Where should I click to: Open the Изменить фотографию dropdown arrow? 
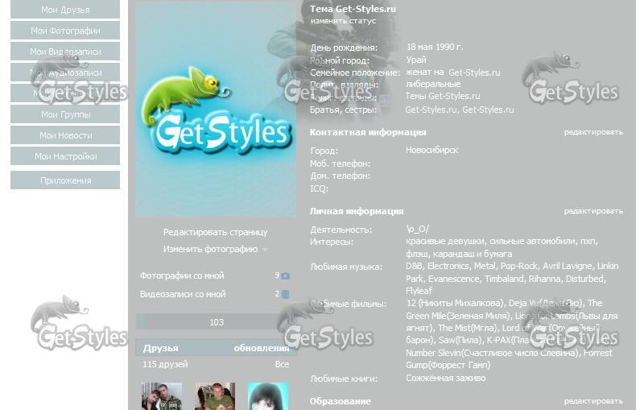pyautogui.click(x=266, y=250)
